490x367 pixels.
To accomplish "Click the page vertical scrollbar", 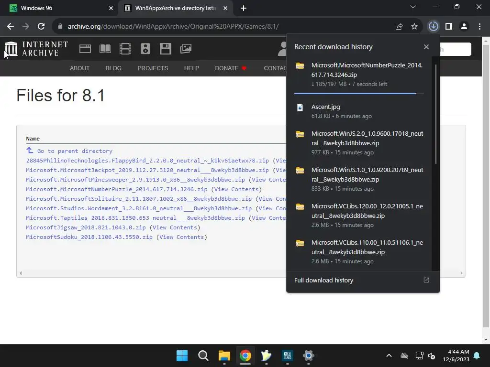I will pyautogui.click(x=486, y=186).
